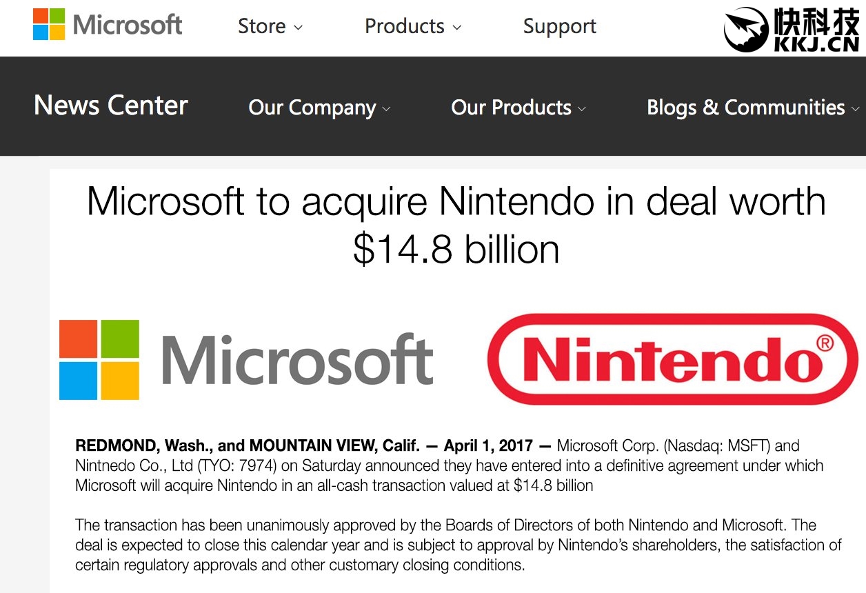This screenshot has height=593, width=866.
Task: Expand the Our Products dropdown arrow
Action: tap(582, 109)
